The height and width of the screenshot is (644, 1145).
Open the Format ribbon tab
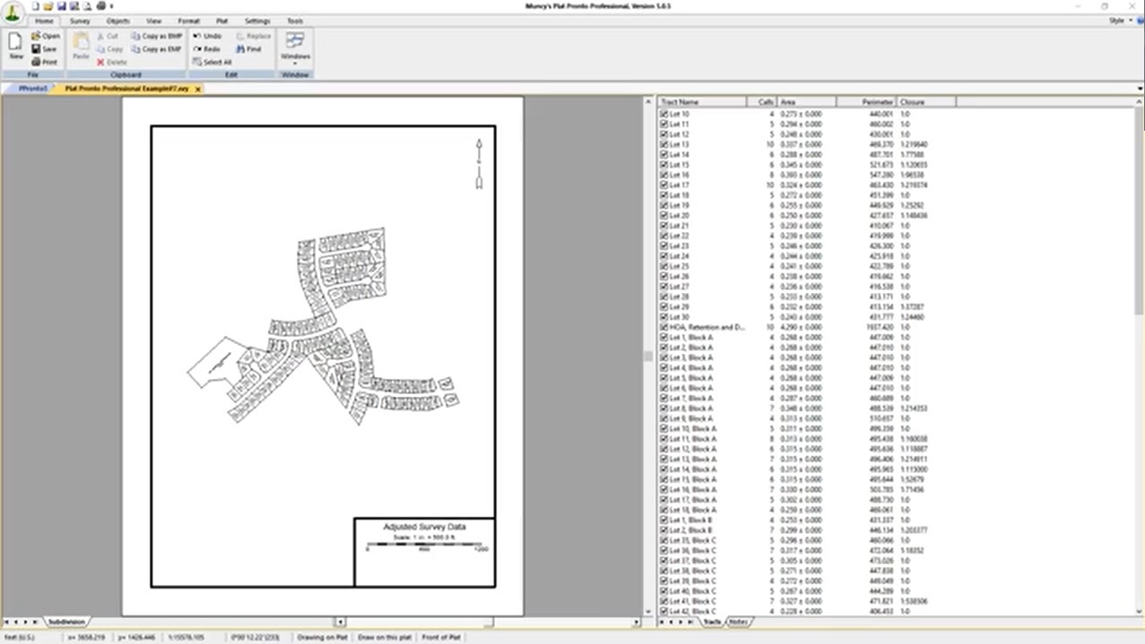tap(189, 21)
